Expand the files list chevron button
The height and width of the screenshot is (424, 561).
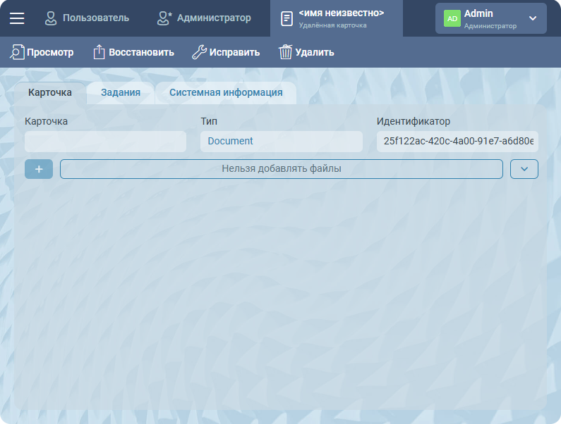point(524,169)
